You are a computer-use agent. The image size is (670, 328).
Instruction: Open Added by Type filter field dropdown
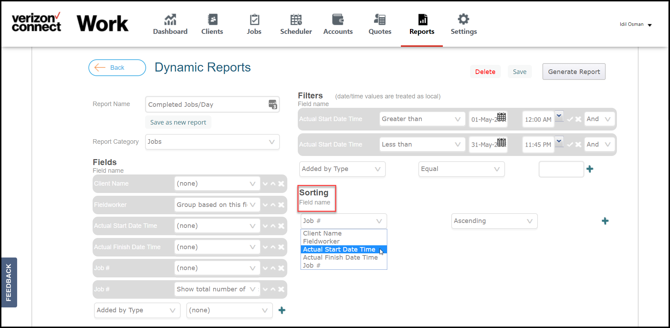343,169
